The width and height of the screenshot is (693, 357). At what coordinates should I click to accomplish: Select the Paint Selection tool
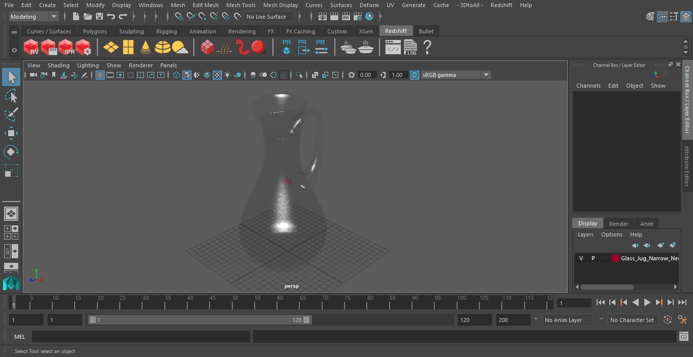(x=11, y=114)
